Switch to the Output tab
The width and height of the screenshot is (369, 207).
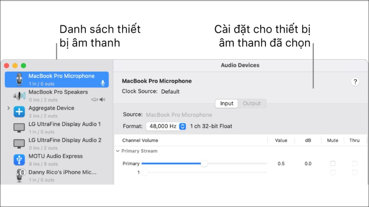[252, 103]
